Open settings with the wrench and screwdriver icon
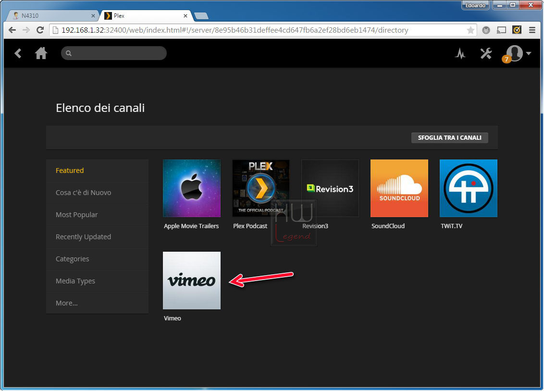 click(486, 53)
